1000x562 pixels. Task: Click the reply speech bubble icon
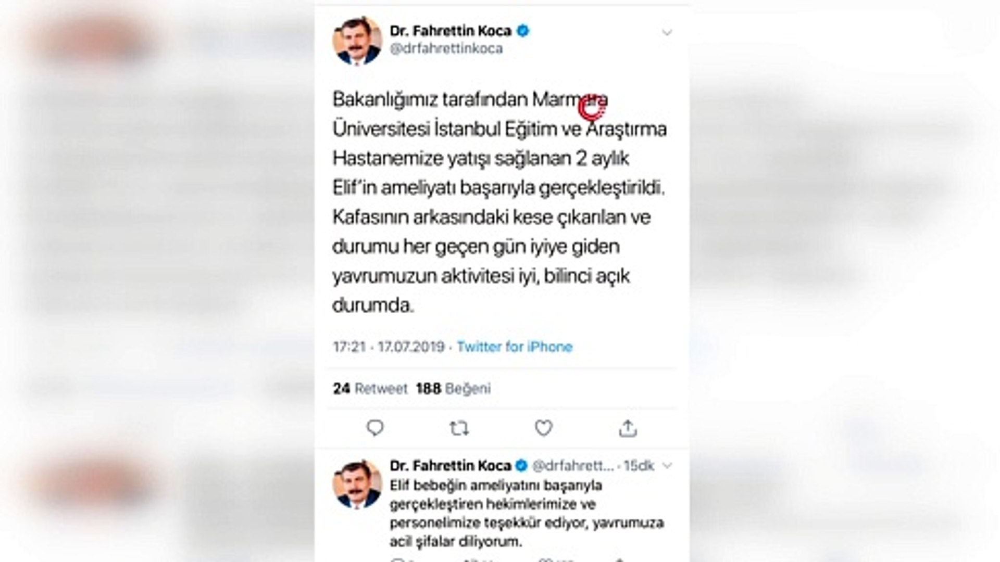tap(375, 428)
